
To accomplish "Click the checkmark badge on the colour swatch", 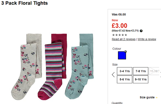I will [x=125, y=51].
